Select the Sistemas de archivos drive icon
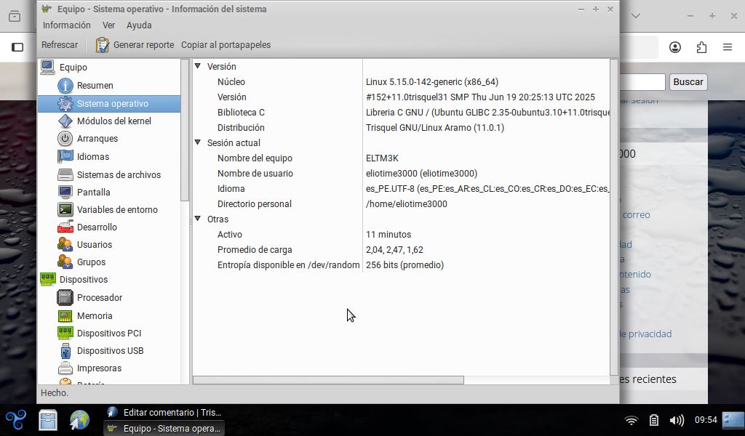Screen dimensions: 745x436 pyautogui.click(x=65, y=174)
